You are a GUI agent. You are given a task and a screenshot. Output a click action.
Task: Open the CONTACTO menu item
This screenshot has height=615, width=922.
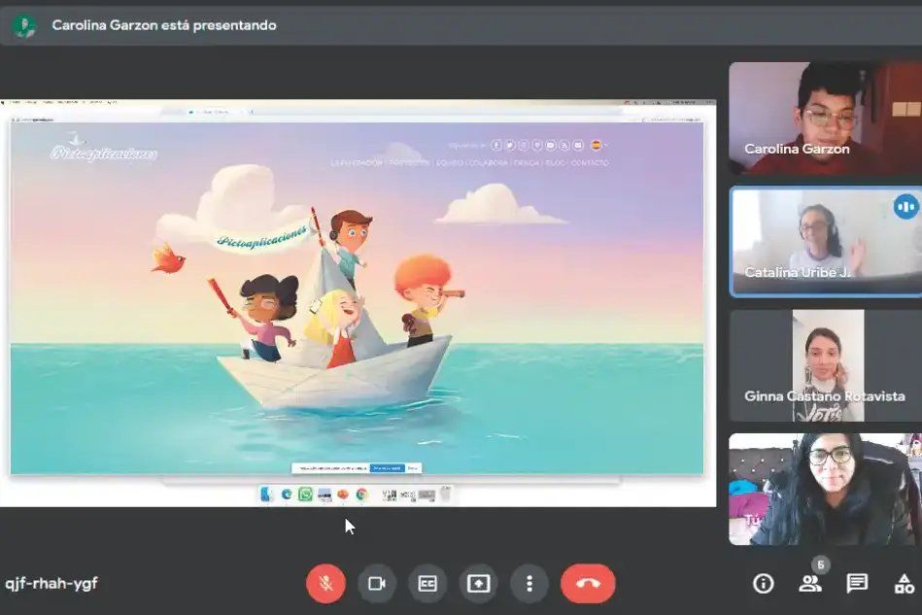pos(590,163)
